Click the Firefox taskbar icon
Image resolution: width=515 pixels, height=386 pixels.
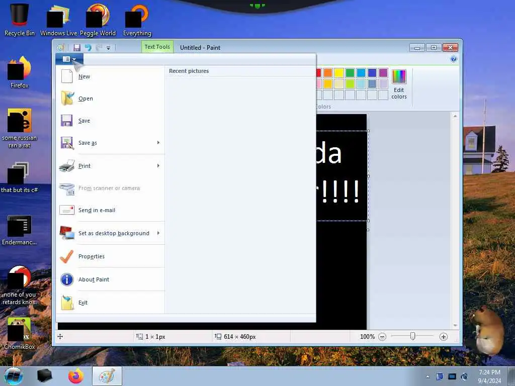[x=76, y=376]
